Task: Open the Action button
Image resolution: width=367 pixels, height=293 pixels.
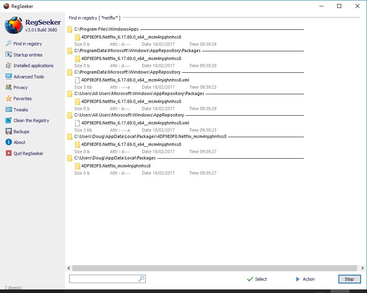Action: [305, 279]
